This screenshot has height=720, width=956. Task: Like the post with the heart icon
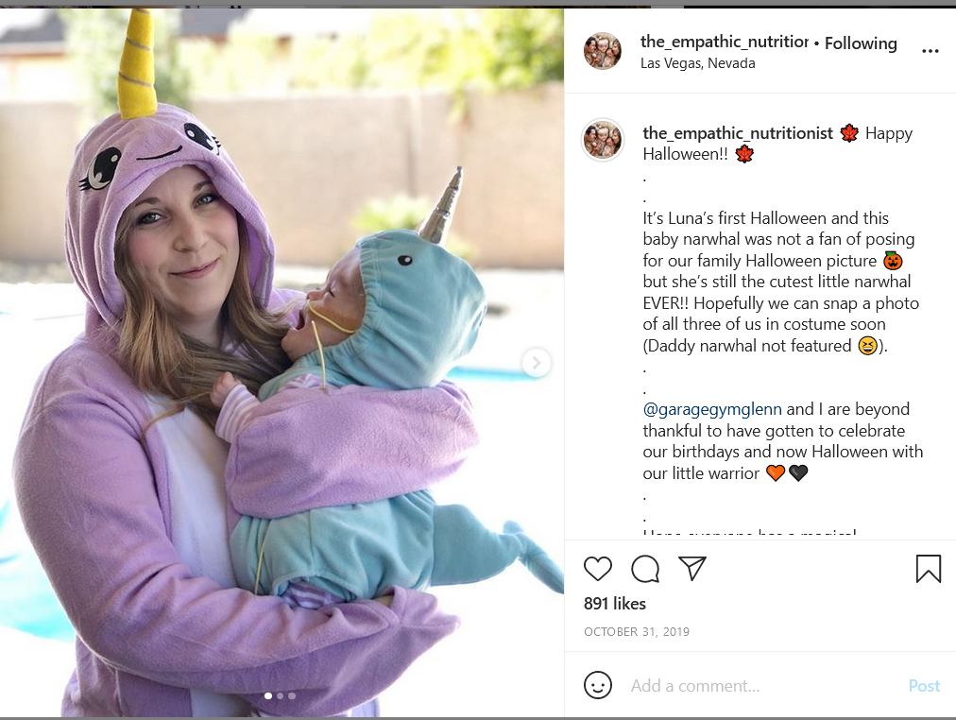pos(597,569)
